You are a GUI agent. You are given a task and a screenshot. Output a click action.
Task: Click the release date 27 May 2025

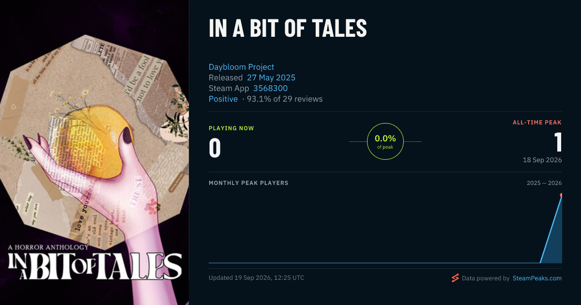271,77
